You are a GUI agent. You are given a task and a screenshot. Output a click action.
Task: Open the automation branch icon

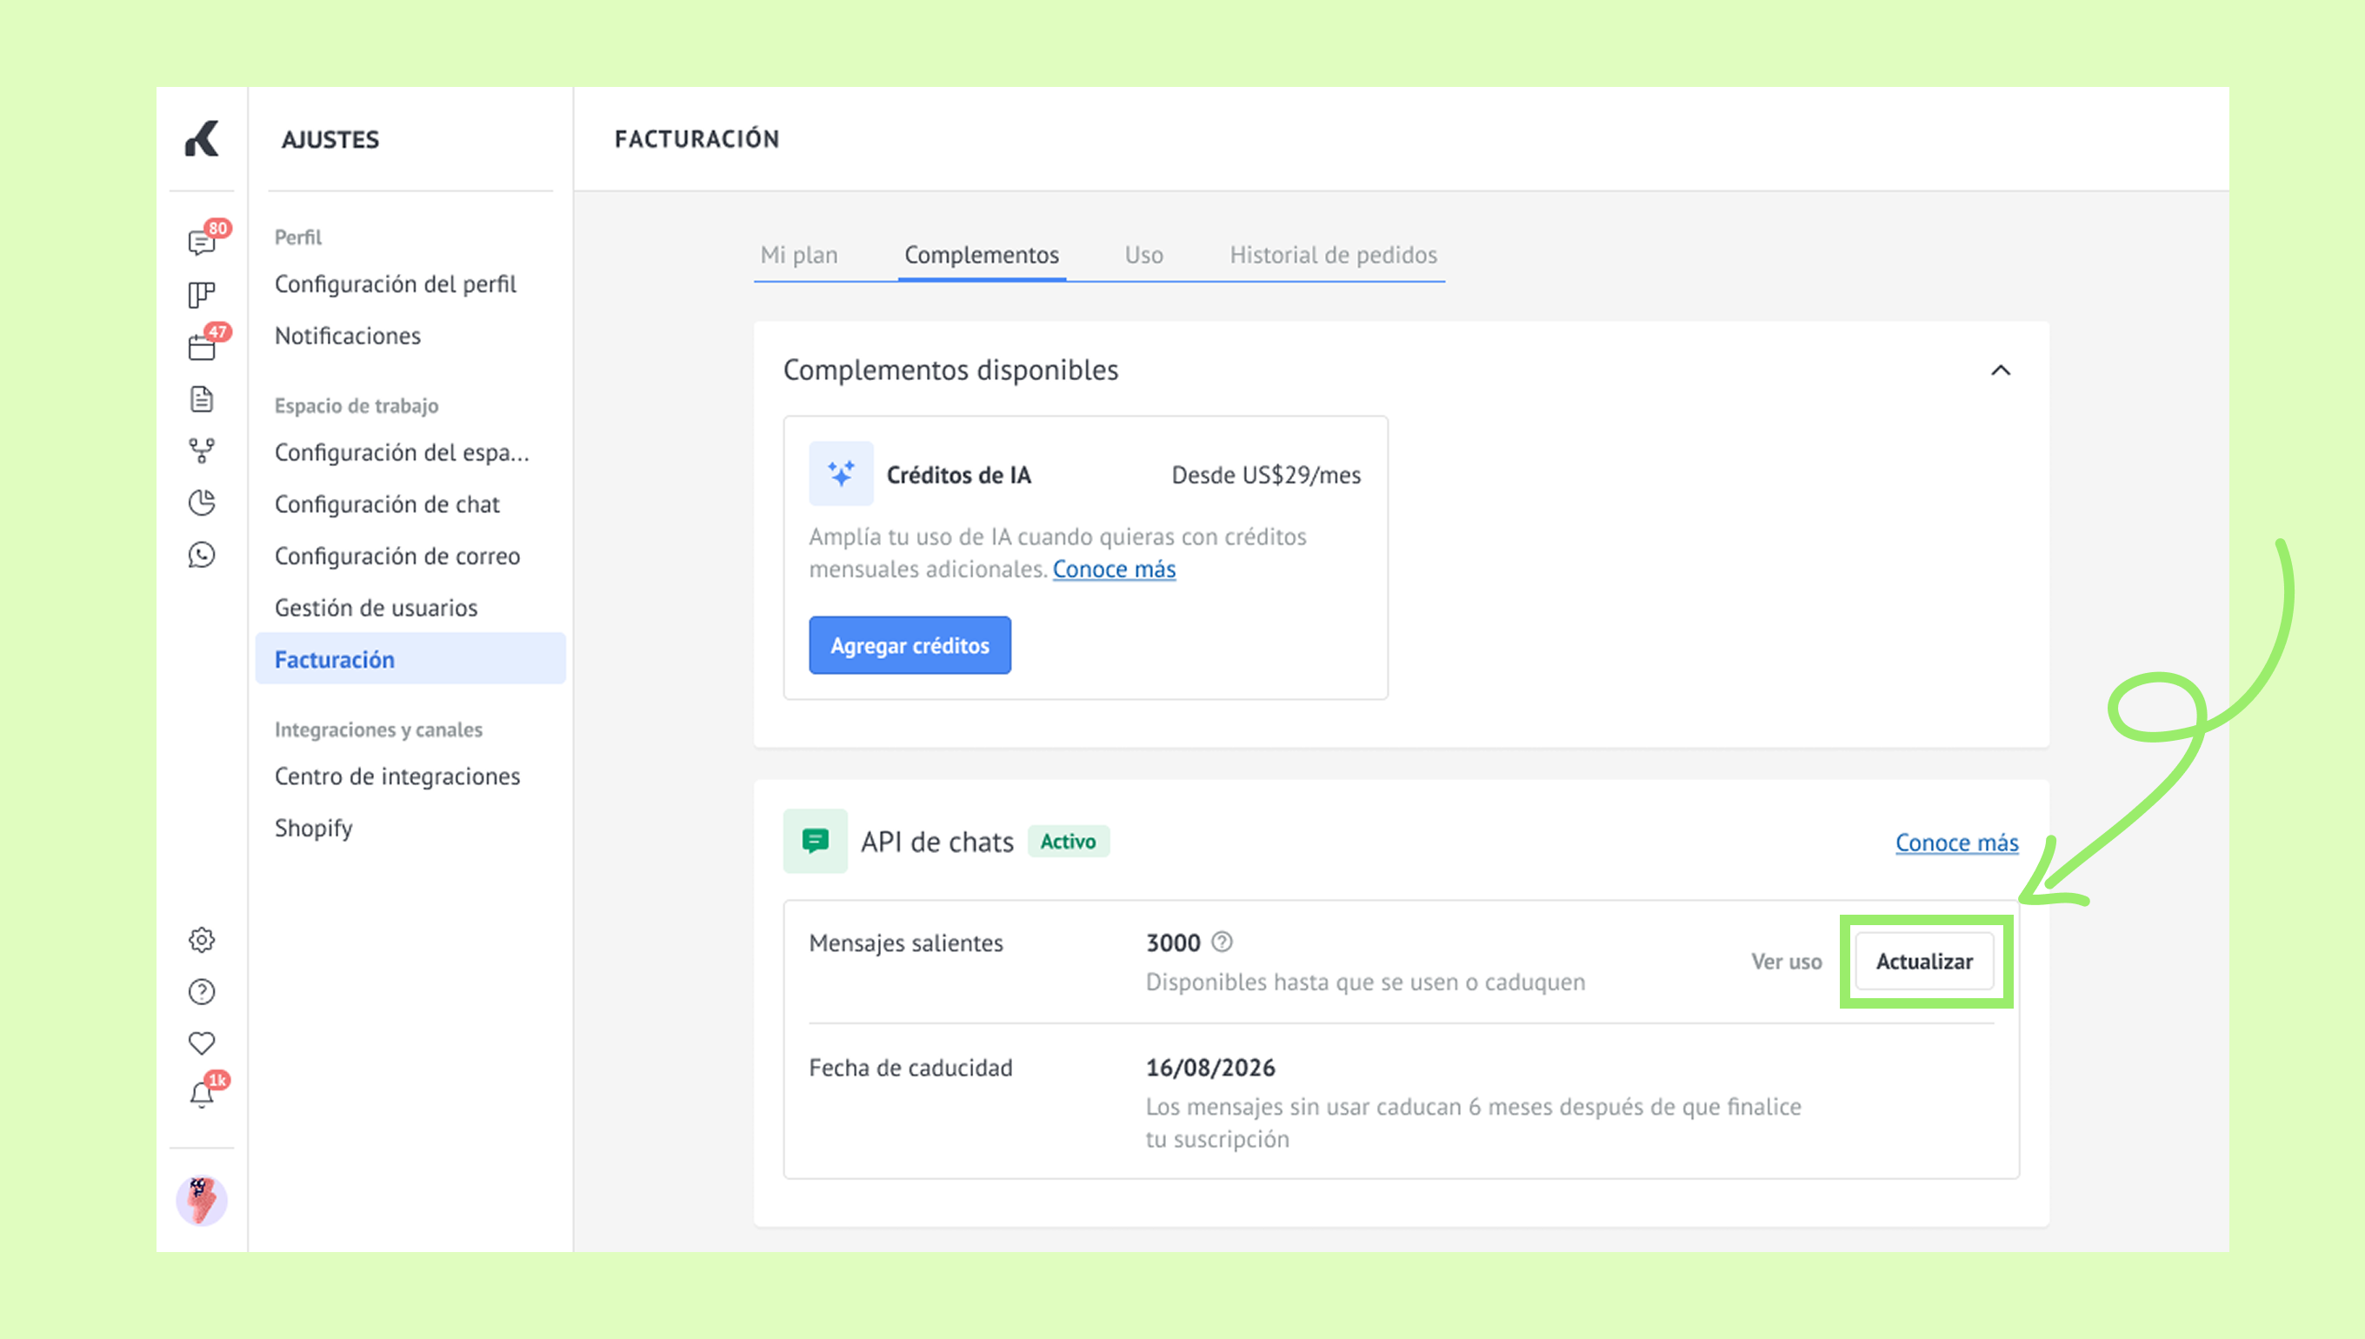tap(203, 450)
